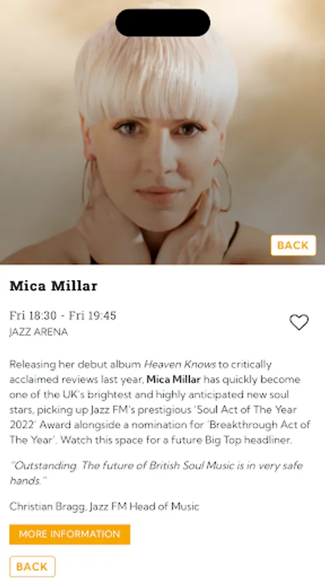The image size is (325, 578).
Task: Open the Mica Millar artist photo
Action: [x=162, y=132]
